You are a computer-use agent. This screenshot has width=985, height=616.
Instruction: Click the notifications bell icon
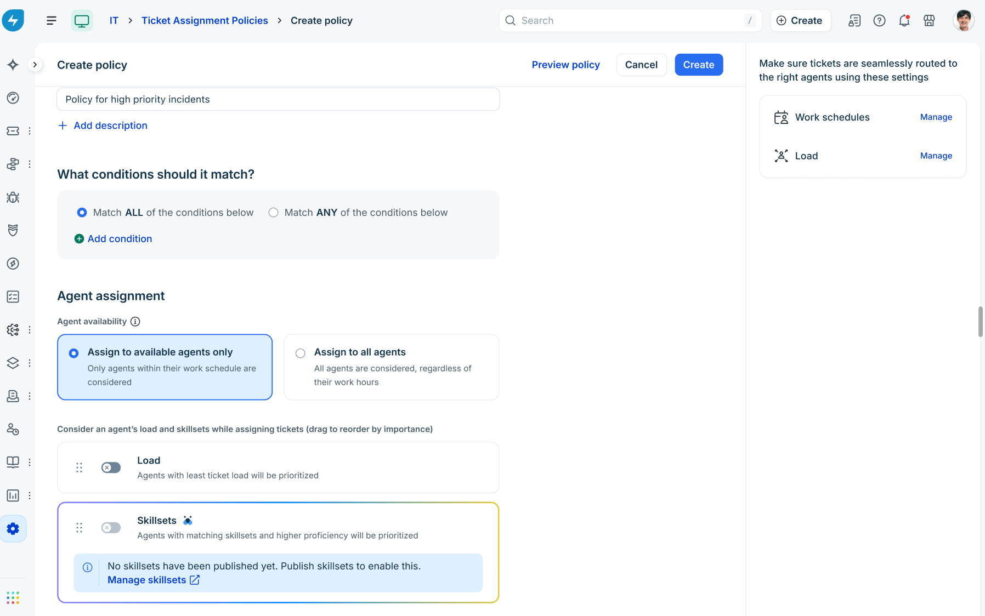point(904,21)
